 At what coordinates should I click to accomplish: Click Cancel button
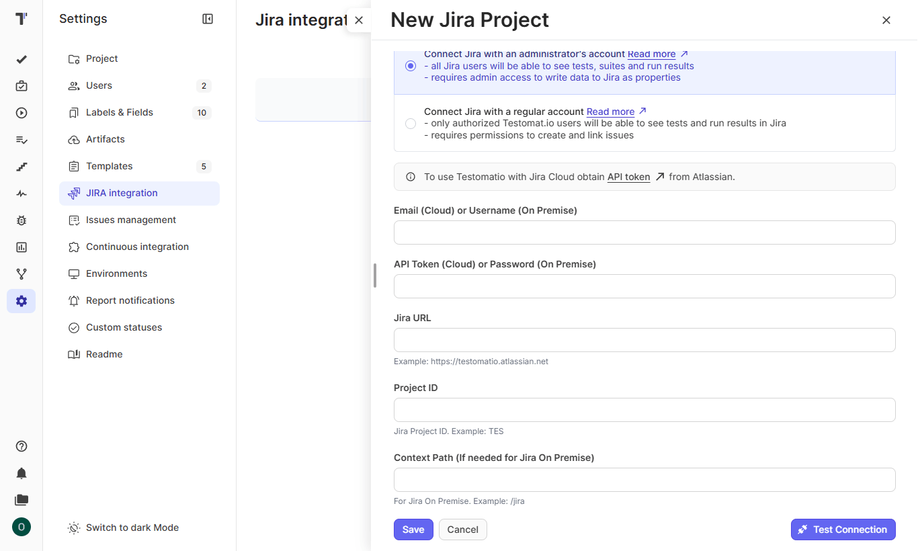coord(463,529)
